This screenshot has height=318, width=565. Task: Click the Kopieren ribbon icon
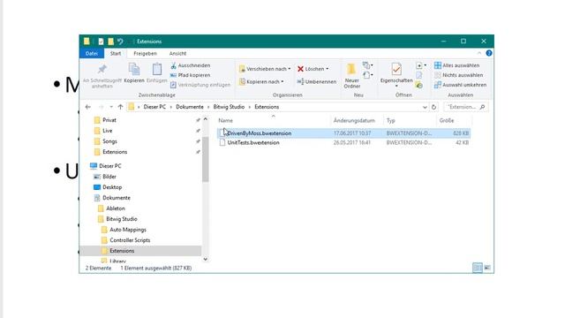click(x=134, y=72)
